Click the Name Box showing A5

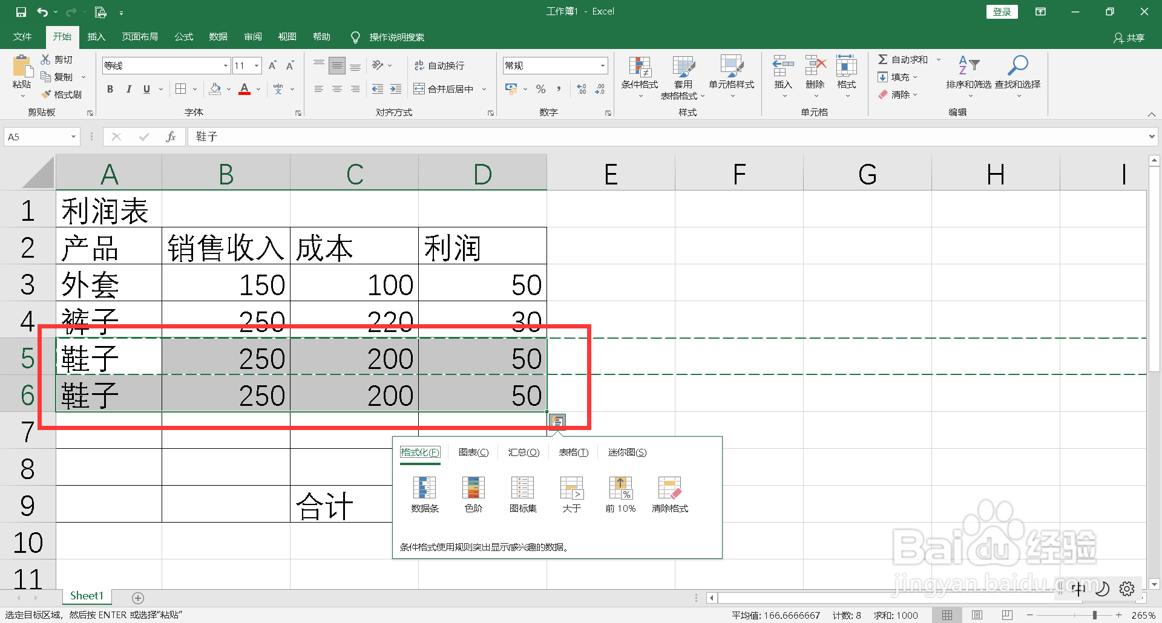coord(36,137)
